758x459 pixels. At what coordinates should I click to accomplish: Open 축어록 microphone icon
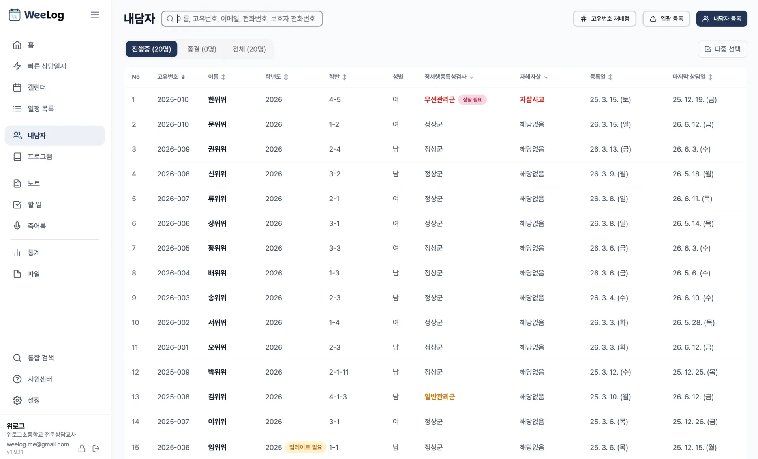click(17, 226)
